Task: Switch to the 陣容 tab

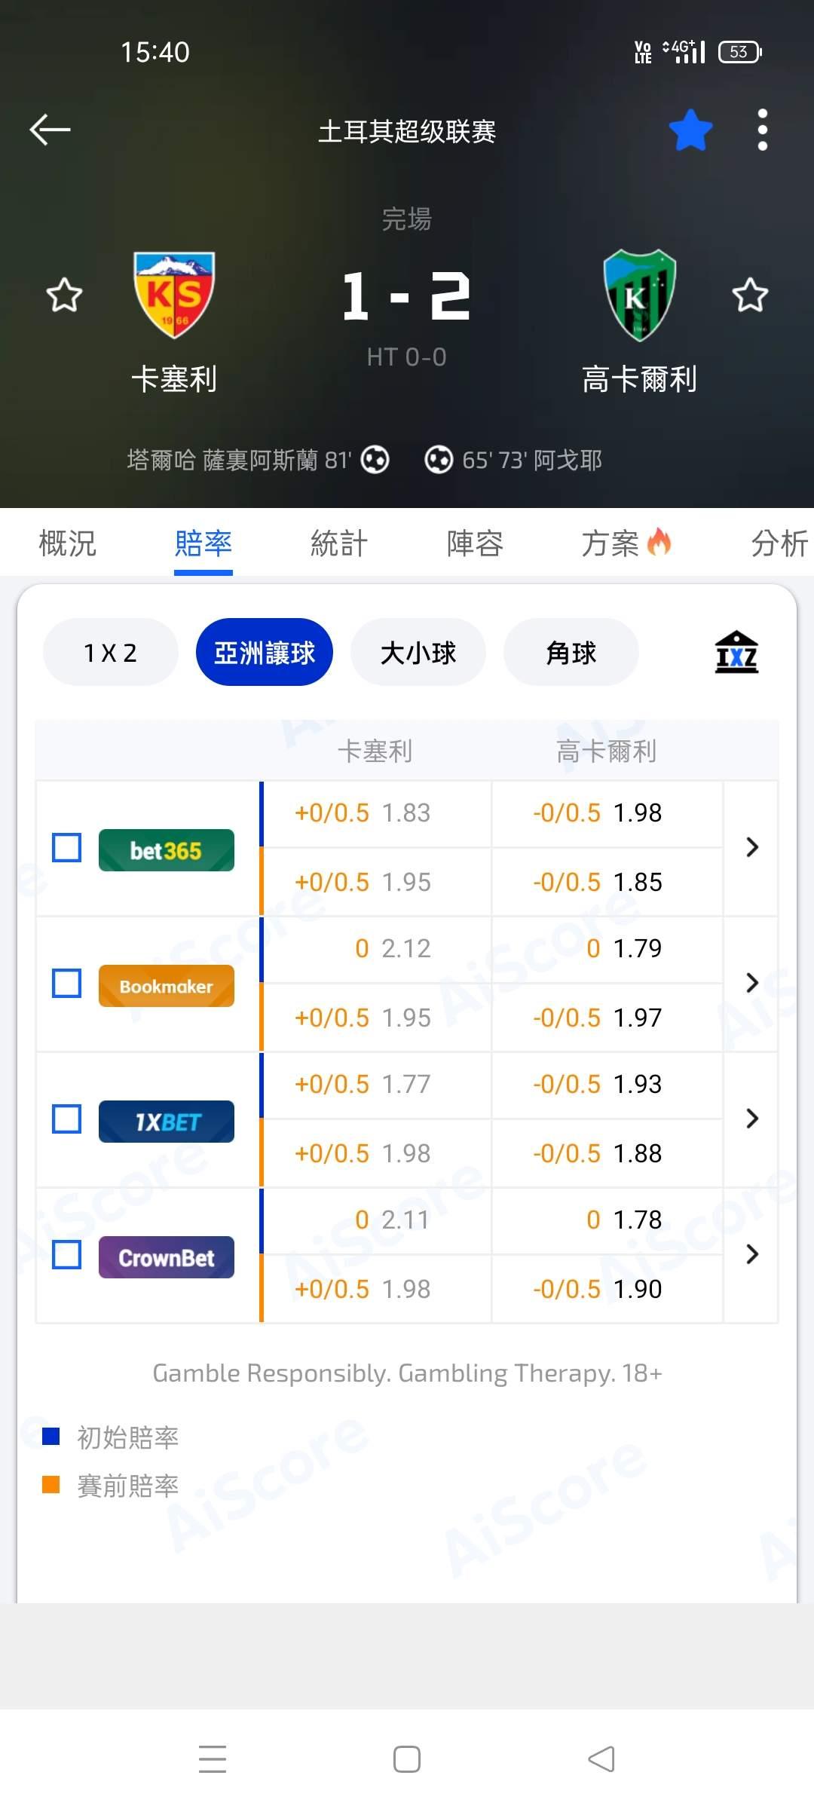Action: [x=475, y=543]
